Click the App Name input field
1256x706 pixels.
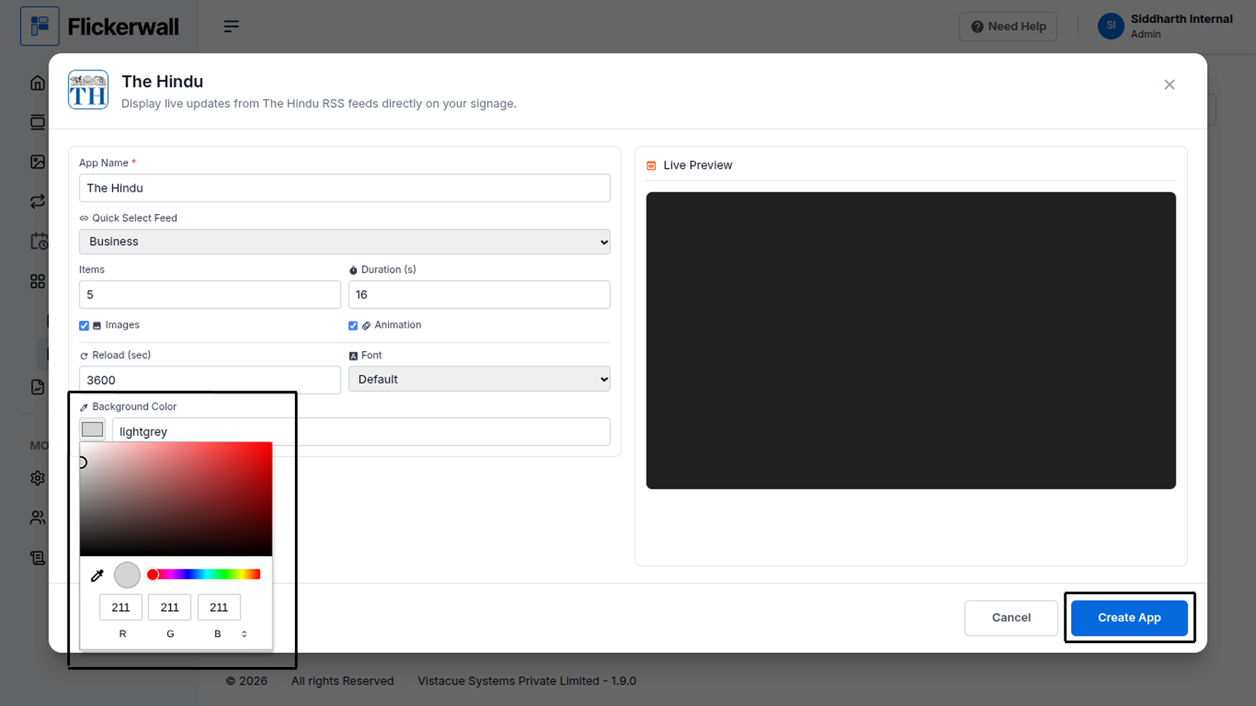(x=344, y=188)
